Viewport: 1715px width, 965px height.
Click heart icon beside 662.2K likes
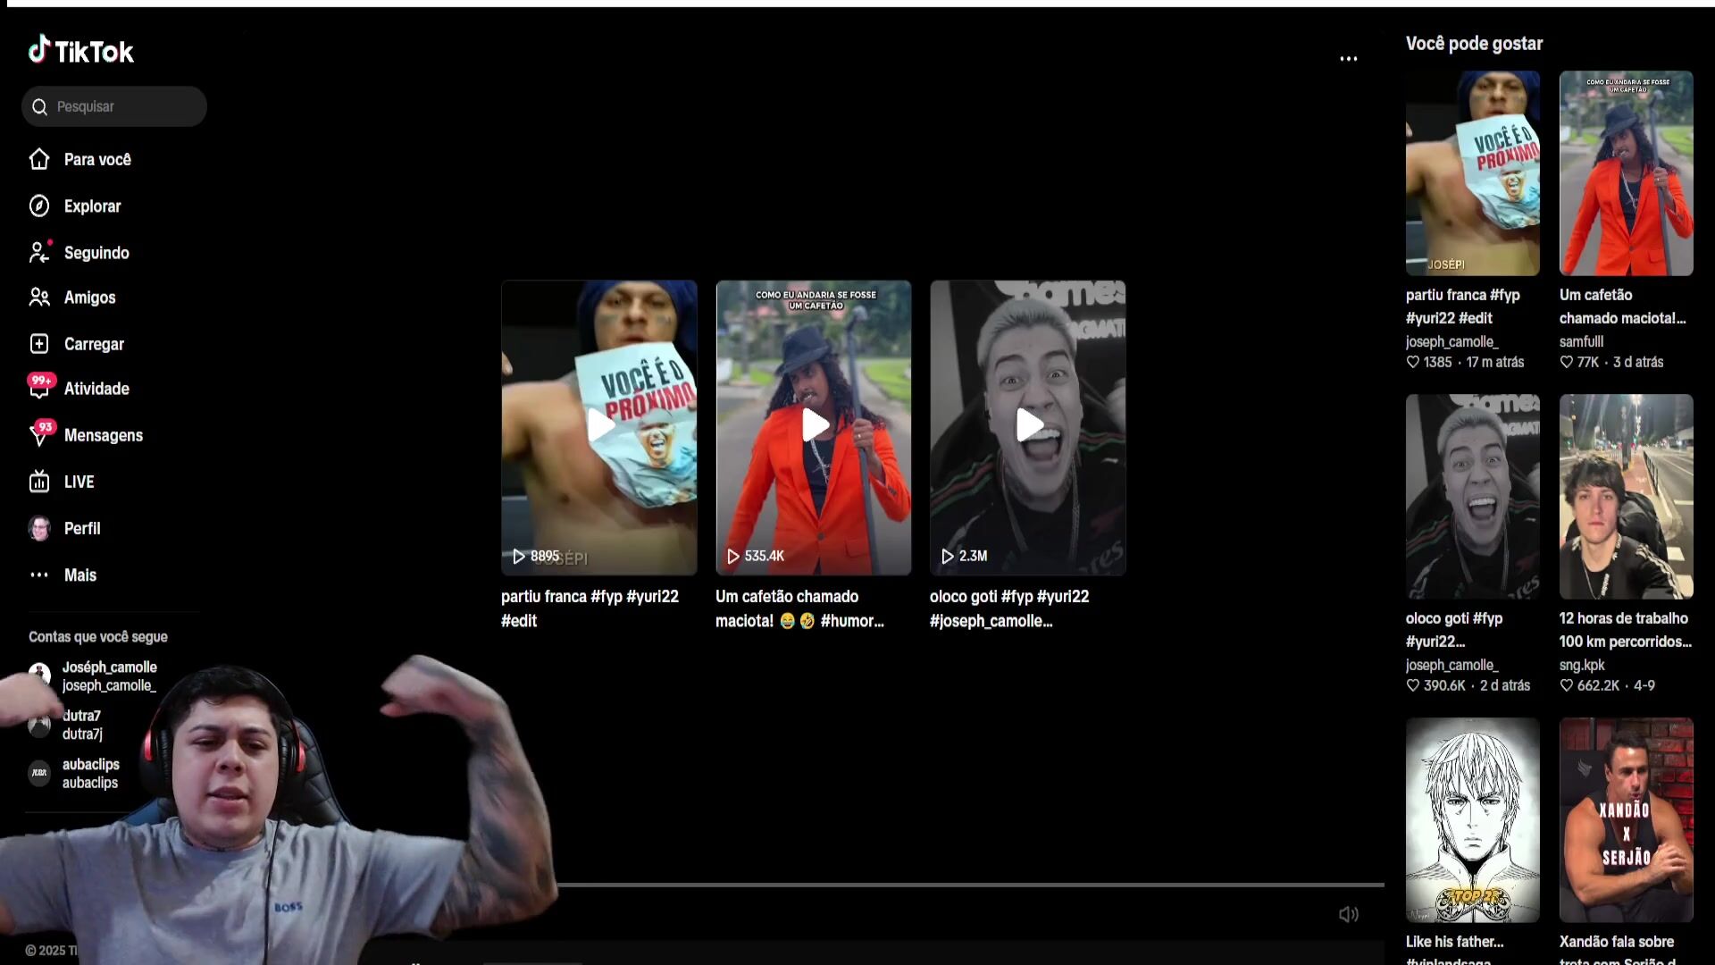[x=1567, y=685]
